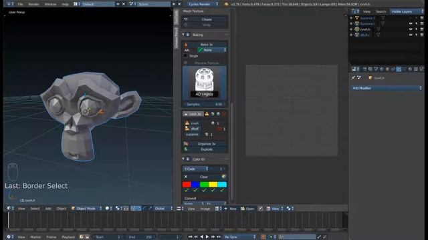Screen dimensions: 428x240
Task: Open the Global orientation dropdown
Action: click(x=163, y=209)
